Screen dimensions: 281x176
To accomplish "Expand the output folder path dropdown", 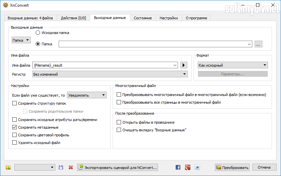I will (249, 44).
